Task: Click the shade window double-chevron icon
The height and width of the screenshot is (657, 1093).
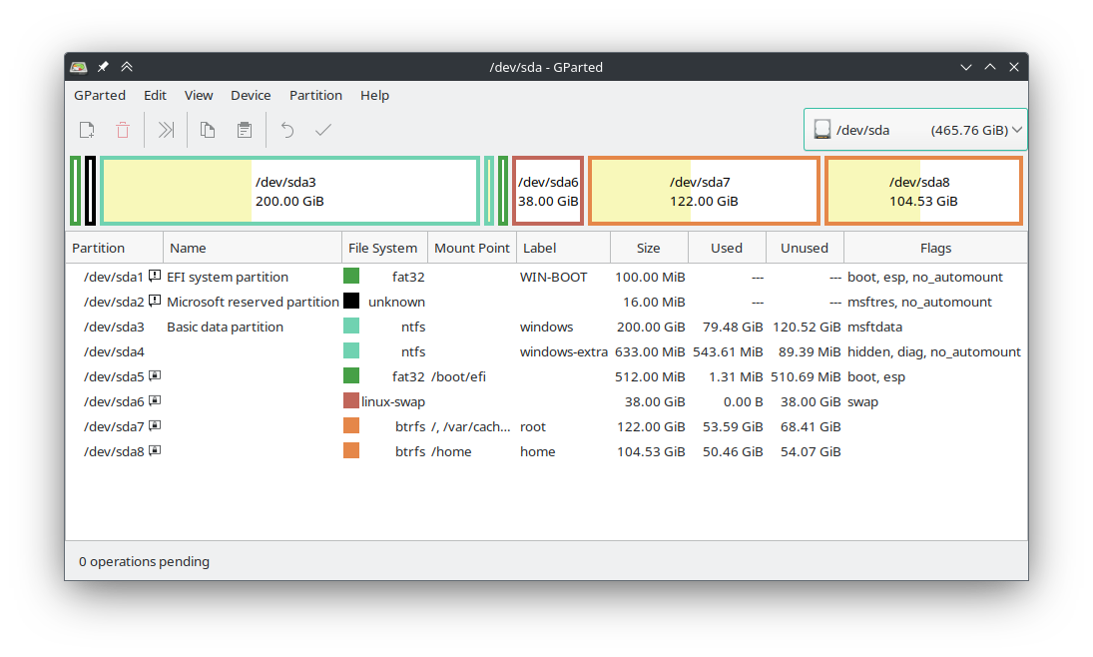Action: pyautogui.click(x=126, y=67)
